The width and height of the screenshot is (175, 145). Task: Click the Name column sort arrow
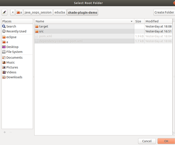132,21
